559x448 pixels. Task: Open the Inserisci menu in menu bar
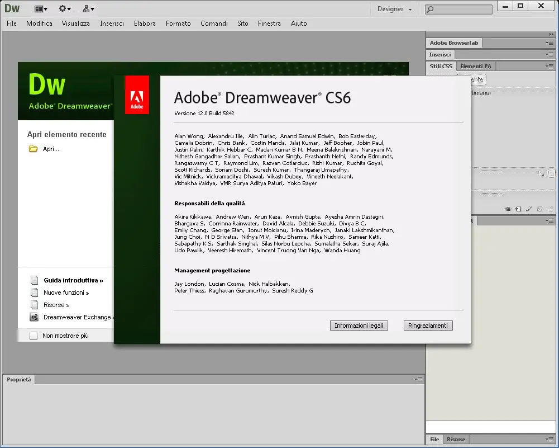coord(112,23)
